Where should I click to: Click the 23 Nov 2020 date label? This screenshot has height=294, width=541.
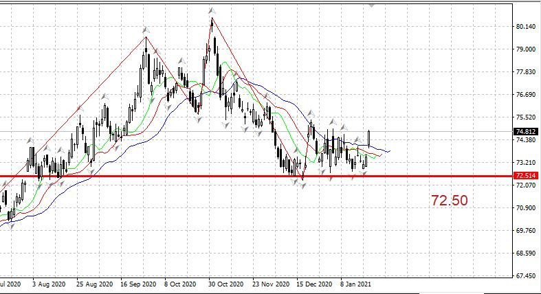pyautogui.click(x=271, y=284)
